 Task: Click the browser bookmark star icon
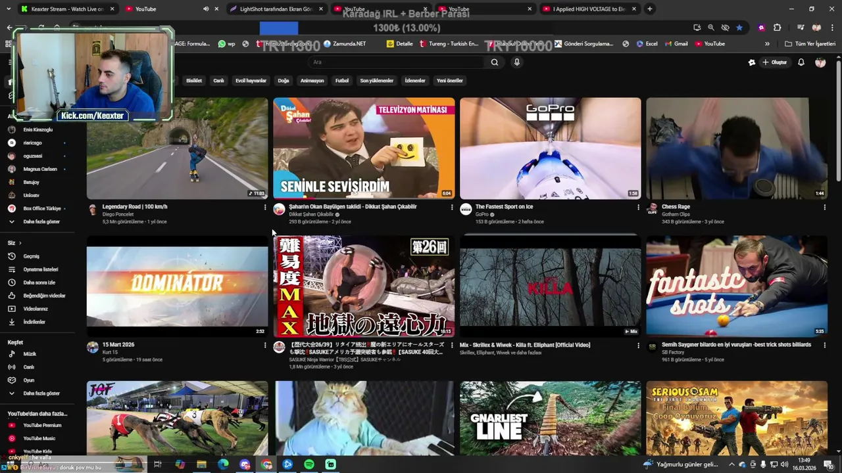739,28
